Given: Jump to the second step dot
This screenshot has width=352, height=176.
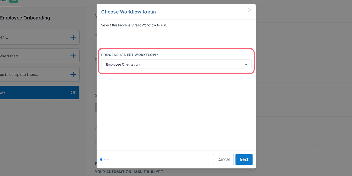Looking at the screenshot, I should pos(105,159).
